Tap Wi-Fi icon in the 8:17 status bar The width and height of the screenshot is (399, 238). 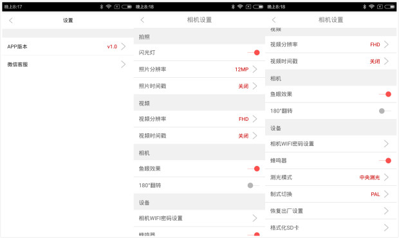[109, 6]
